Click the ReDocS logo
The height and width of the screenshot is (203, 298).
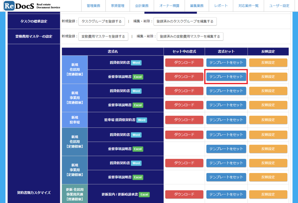[32, 6]
